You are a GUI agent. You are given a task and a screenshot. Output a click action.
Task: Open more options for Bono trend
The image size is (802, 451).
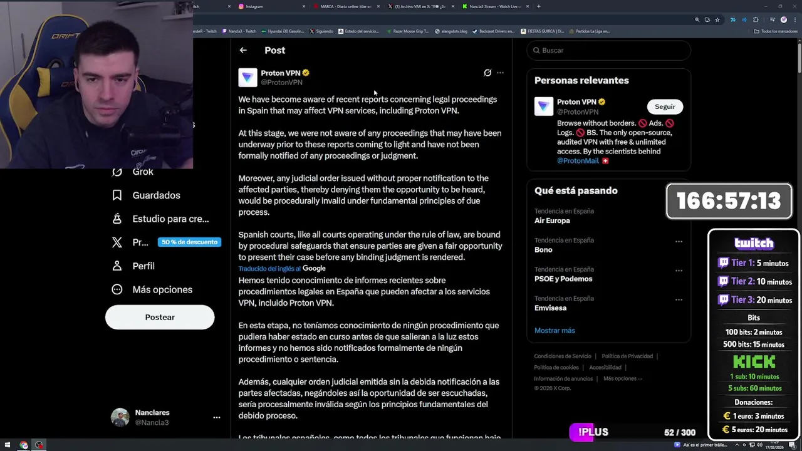tap(679, 241)
